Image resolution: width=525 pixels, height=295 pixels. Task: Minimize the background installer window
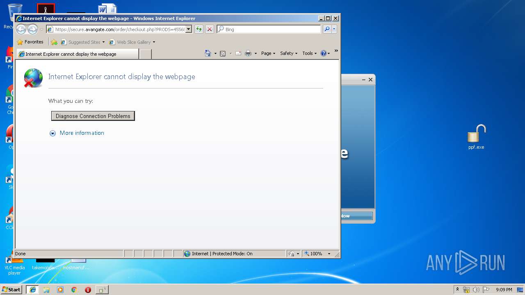(x=364, y=80)
